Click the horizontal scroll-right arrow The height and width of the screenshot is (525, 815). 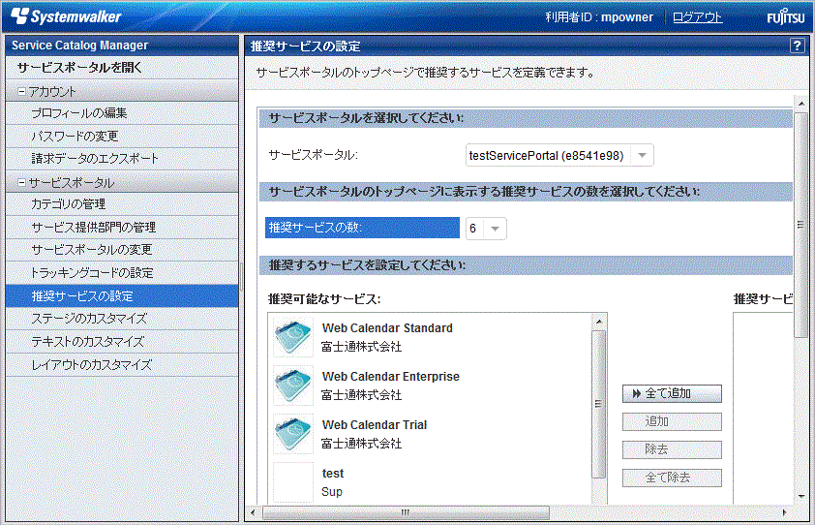tap(784, 512)
